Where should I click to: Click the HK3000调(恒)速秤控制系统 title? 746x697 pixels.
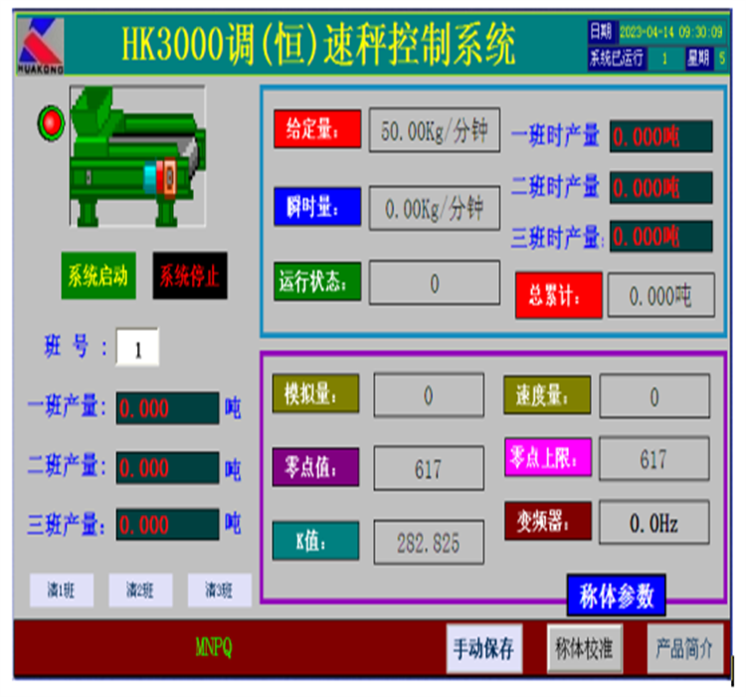318,45
